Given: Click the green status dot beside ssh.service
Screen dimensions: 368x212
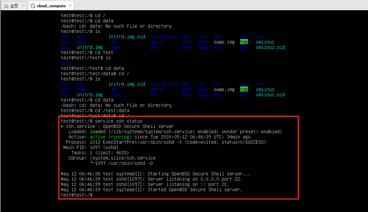Looking at the screenshot, I should (x=62, y=126).
